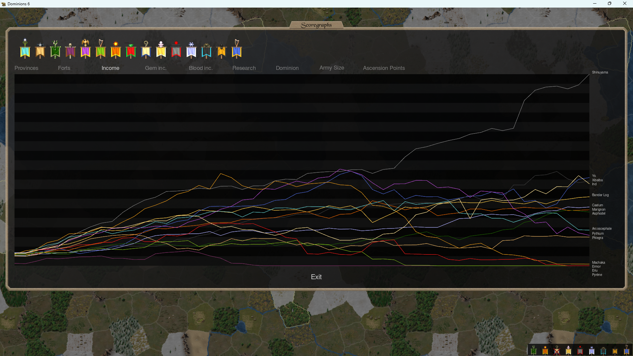Click the black crab banner in bottom bar
633x356 pixels.
click(603, 350)
